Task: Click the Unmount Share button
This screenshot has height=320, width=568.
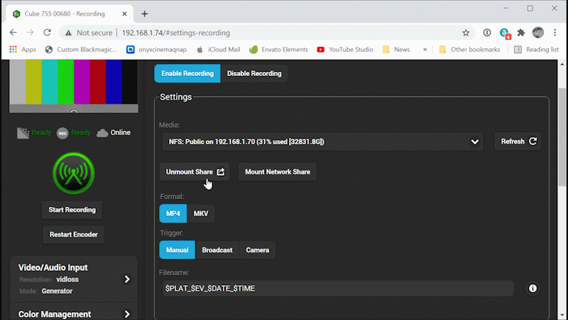Action: click(x=195, y=172)
